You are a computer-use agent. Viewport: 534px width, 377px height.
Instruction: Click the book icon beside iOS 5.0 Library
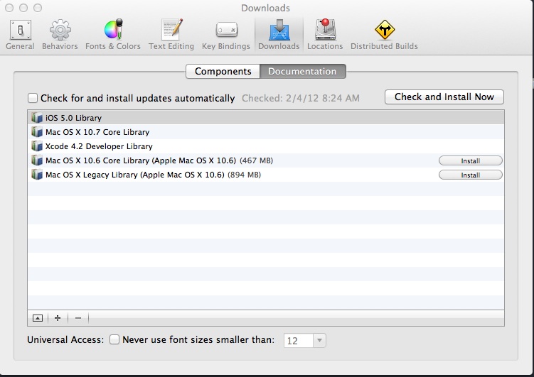click(x=37, y=118)
